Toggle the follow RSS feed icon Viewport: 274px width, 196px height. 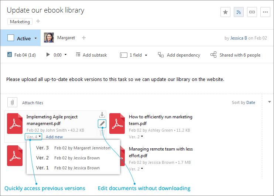239,12
